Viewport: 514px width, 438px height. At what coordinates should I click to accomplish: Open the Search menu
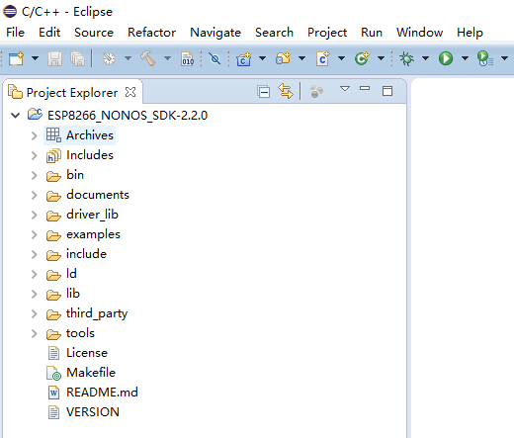(274, 33)
